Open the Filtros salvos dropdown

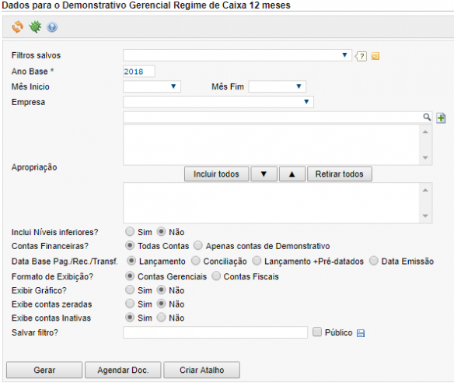237,55
